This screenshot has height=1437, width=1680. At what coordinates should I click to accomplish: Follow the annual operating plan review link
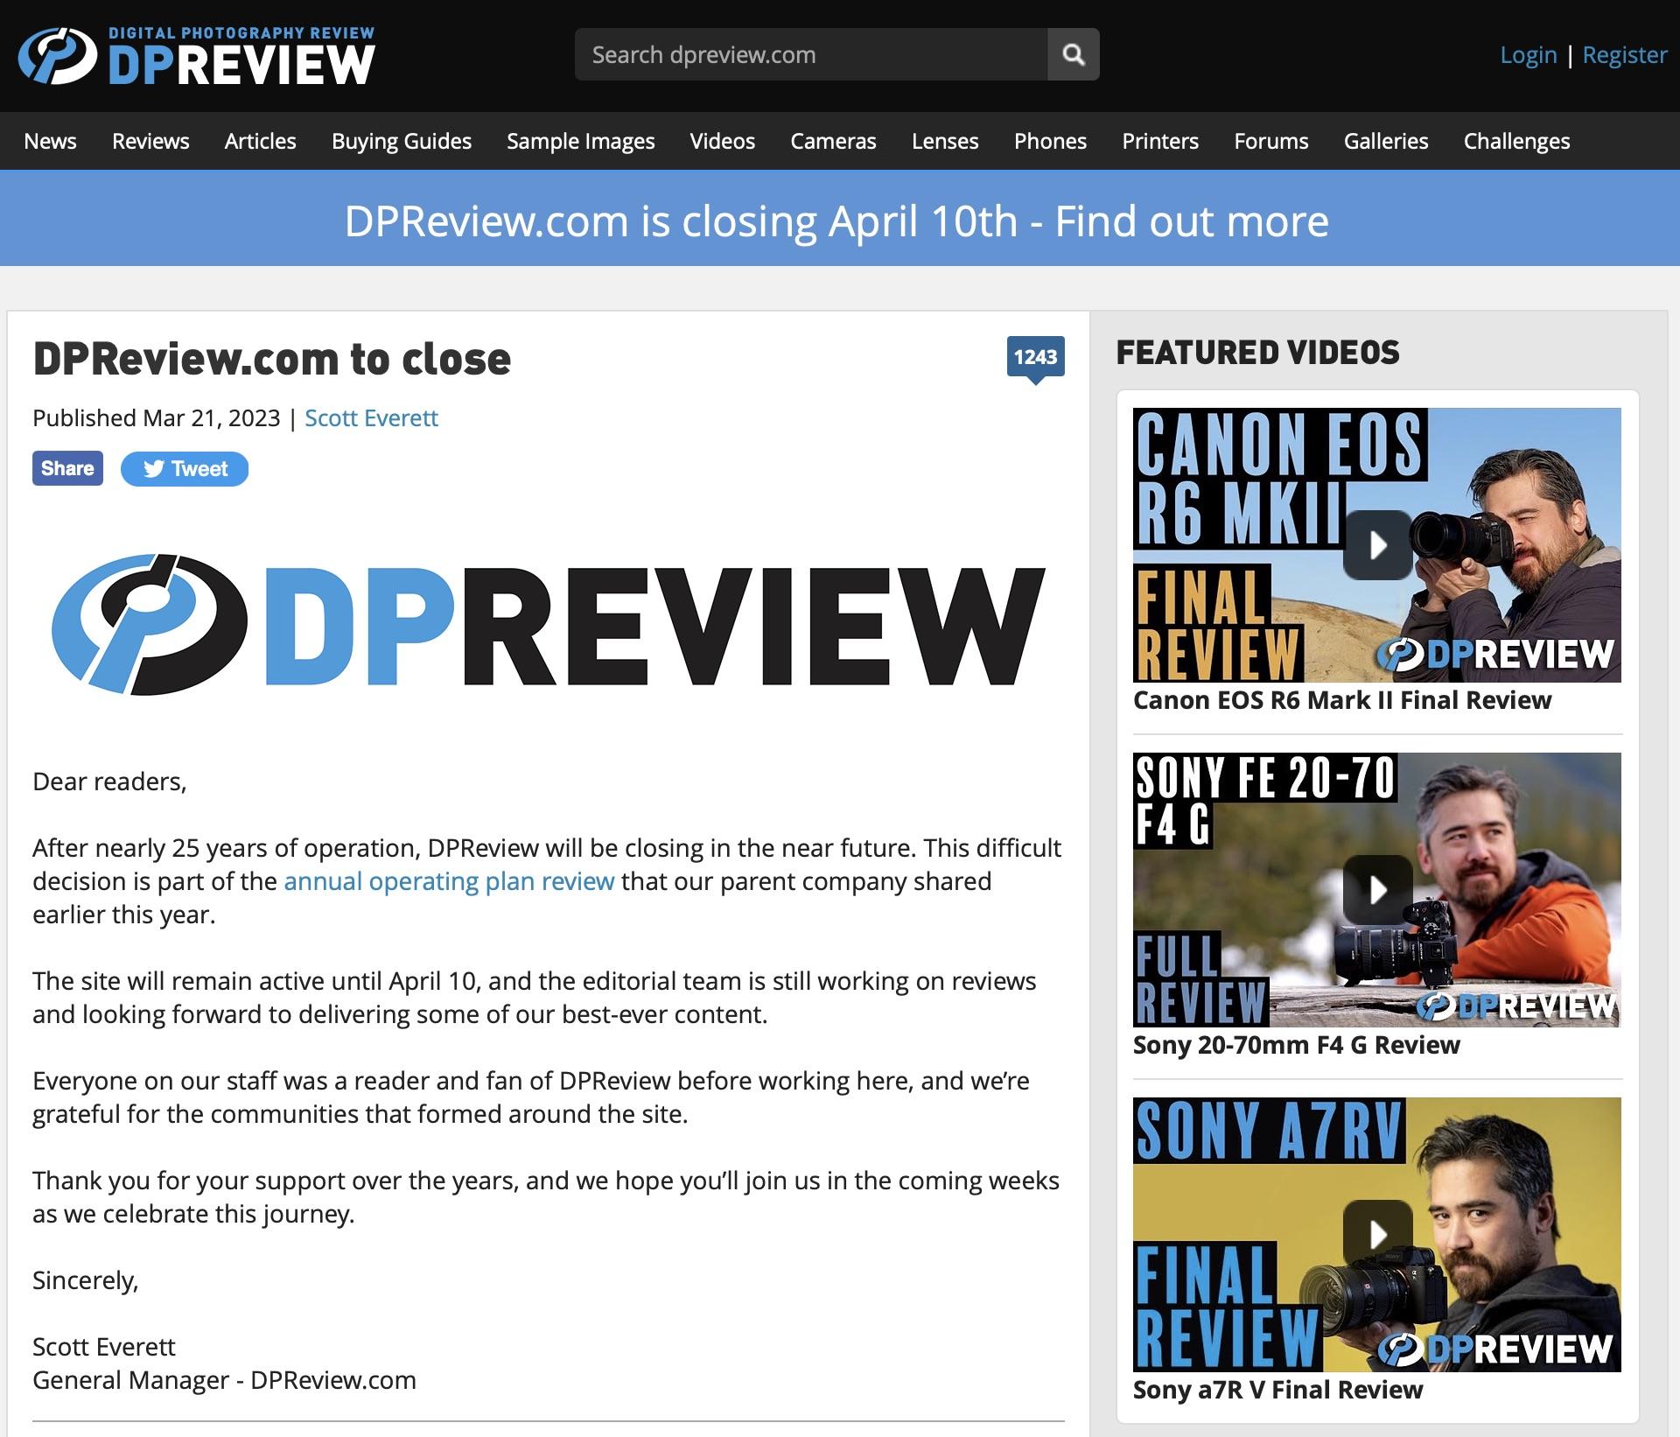(x=449, y=881)
